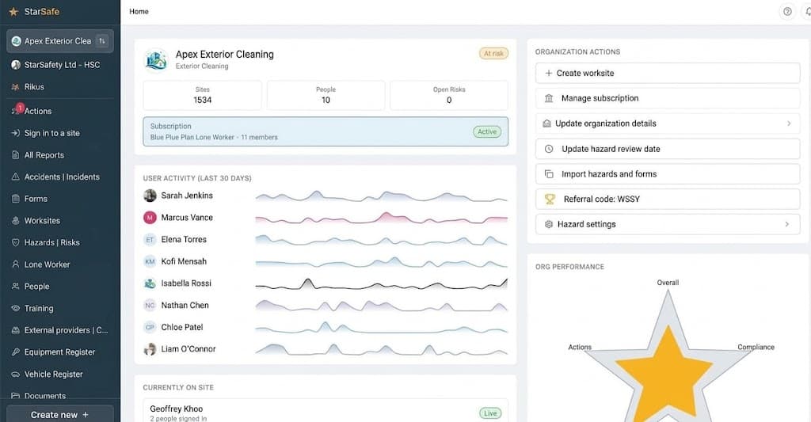Open Import hazards and forms
Viewport: 811px width, 422px height.
(668, 174)
